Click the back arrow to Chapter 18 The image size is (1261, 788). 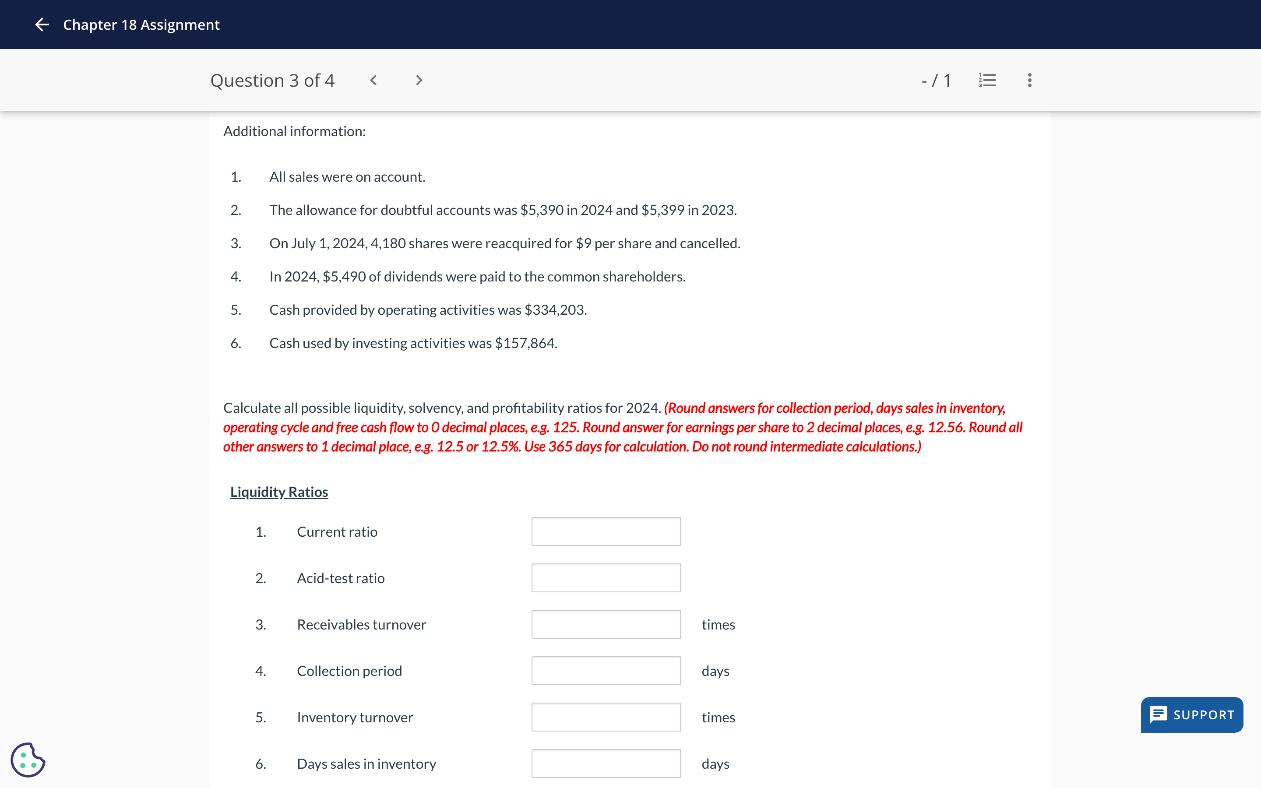42,25
